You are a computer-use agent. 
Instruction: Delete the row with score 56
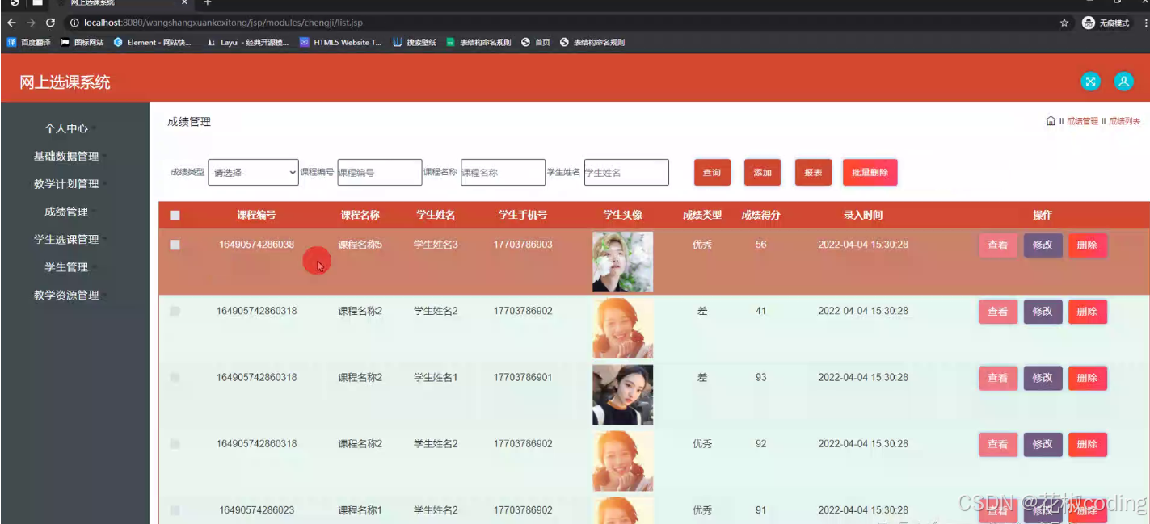pos(1087,245)
